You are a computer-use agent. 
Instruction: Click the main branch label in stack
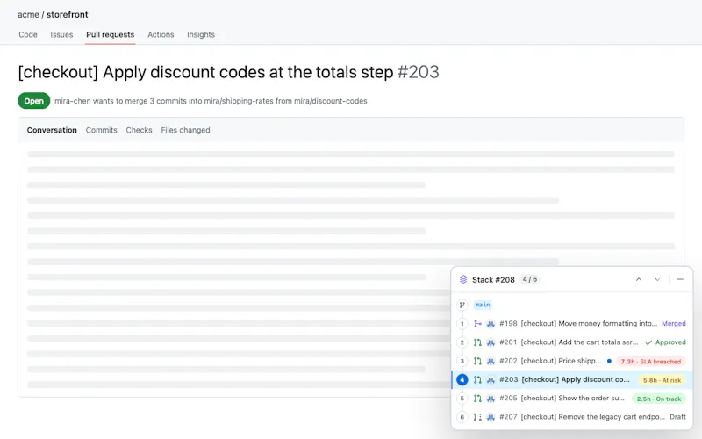pos(483,305)
